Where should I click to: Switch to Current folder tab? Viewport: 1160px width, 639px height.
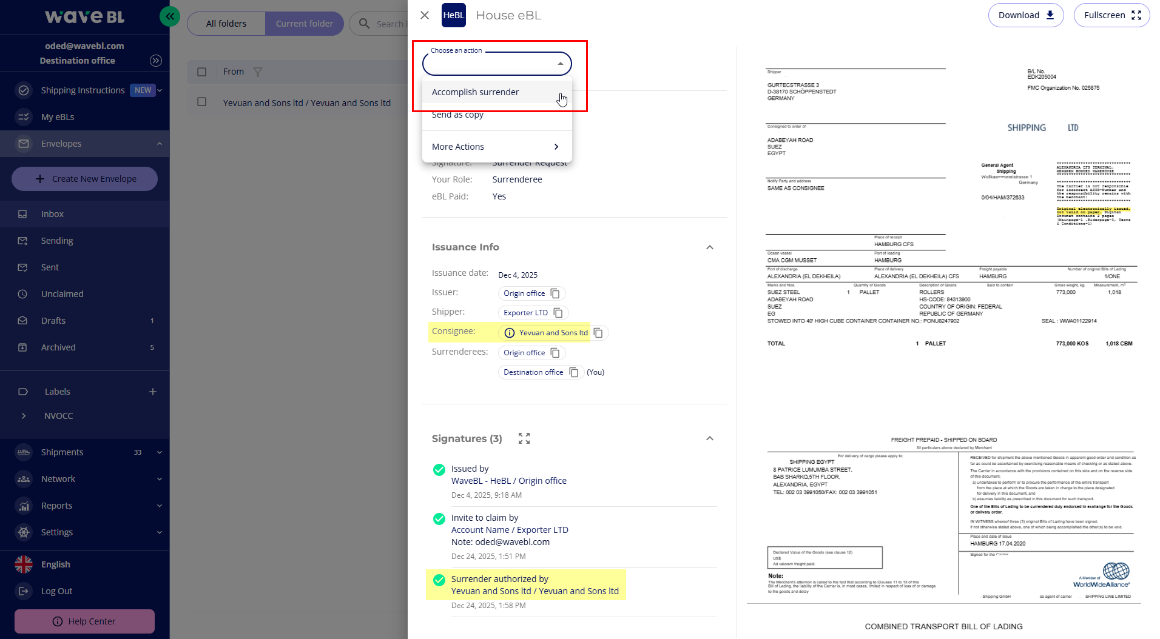pos(305,24)
